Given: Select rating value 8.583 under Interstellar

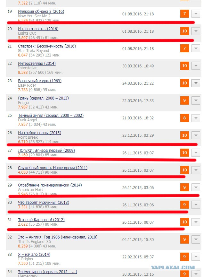Looking at the screenshot, I should tap(23, 73).
